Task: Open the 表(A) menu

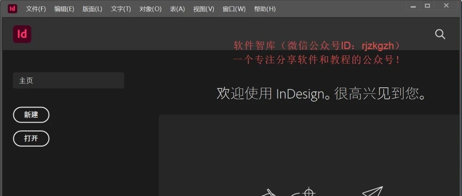Action: pyautogui.click(x=177, y=9)
